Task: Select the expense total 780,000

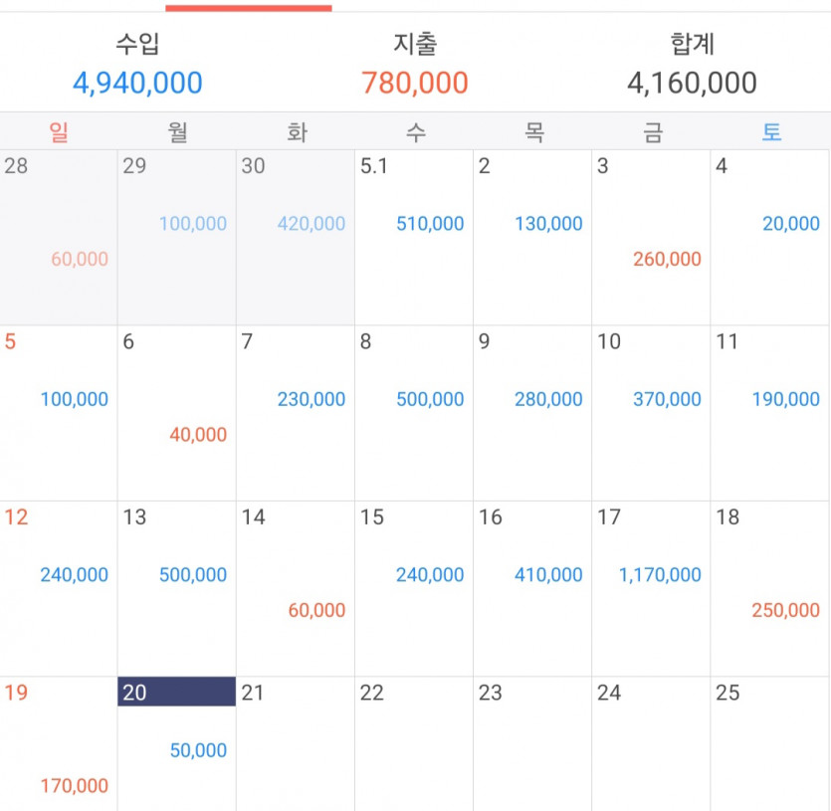Action: coord(415,84)
